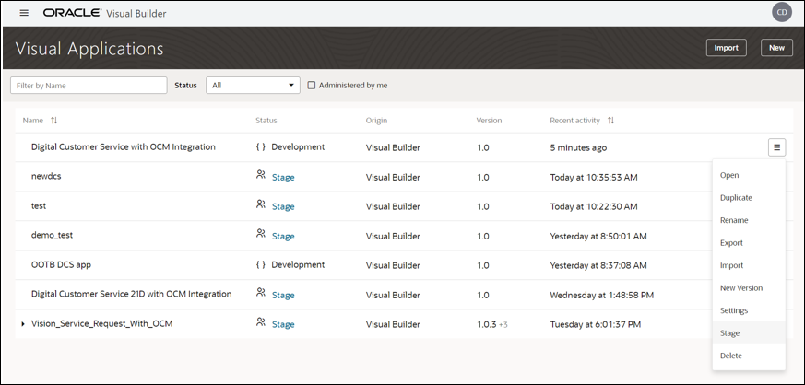The image size is (805, 385).
Task: Click Yesterday at 8:37:08 AM cell
Action: [598, 265]
